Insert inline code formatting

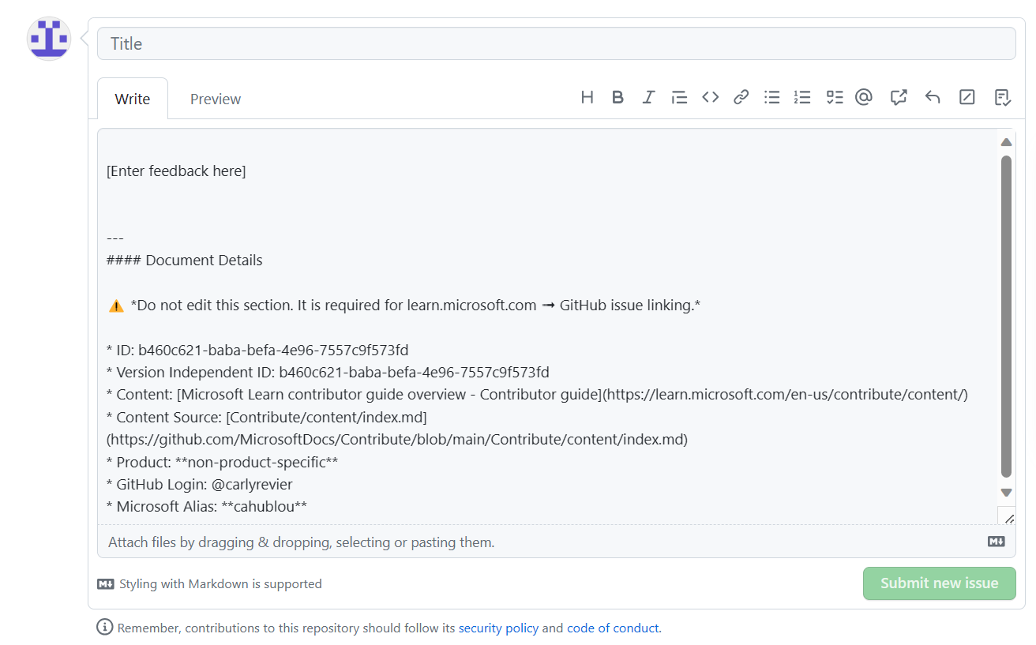pyautogui.click(x=709, y=96)
